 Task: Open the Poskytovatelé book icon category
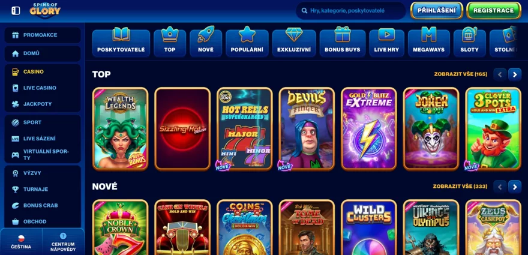(x=121, y=42)
